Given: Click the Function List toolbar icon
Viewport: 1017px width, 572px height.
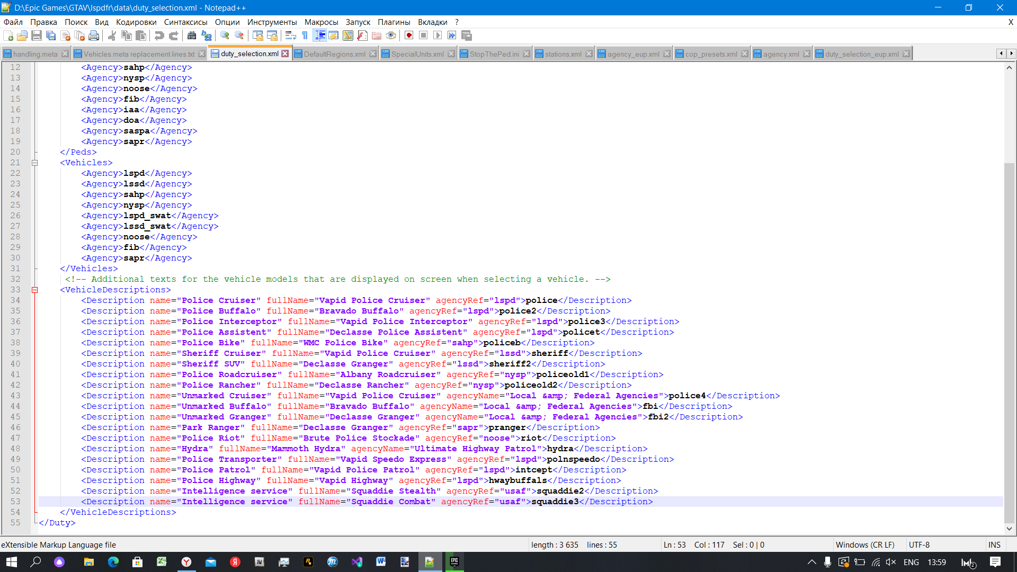Looking at the screenshot, I should pos(362,35).
